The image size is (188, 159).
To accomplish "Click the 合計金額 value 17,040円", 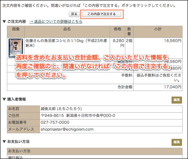I will [x=173, y=87].
